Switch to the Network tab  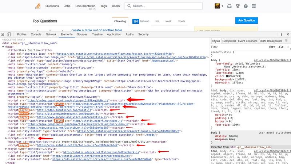coord(51,34)
